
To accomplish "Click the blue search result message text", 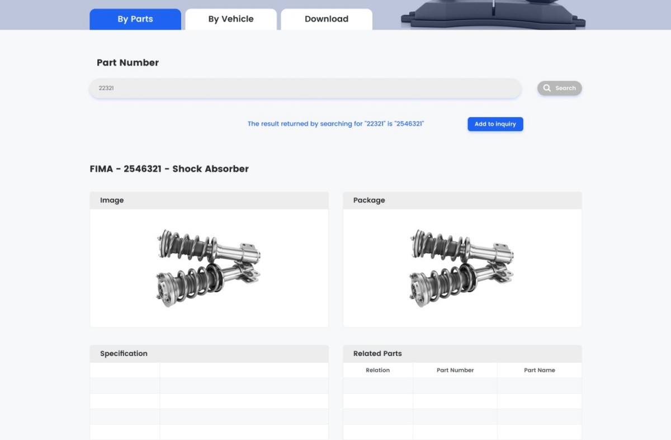I will point(335,124).
